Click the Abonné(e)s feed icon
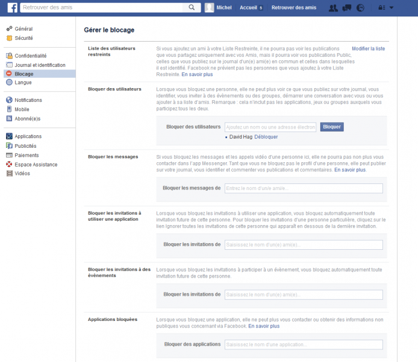This screenshot has height=362, width=418. [9, 118]
